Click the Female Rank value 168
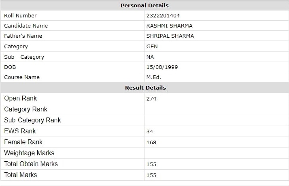 coord(151,143)
